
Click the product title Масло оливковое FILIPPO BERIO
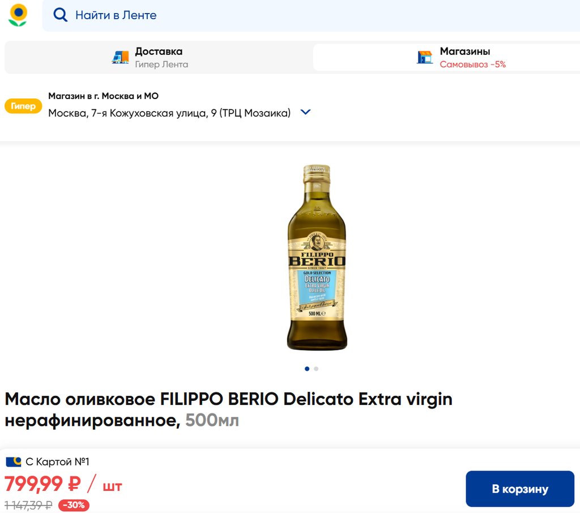pyautogui.click(x=229, y=409)
